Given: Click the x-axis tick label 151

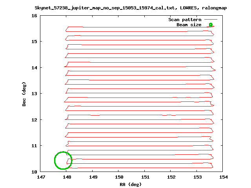Looking at the screenshot, I should 145,177.
